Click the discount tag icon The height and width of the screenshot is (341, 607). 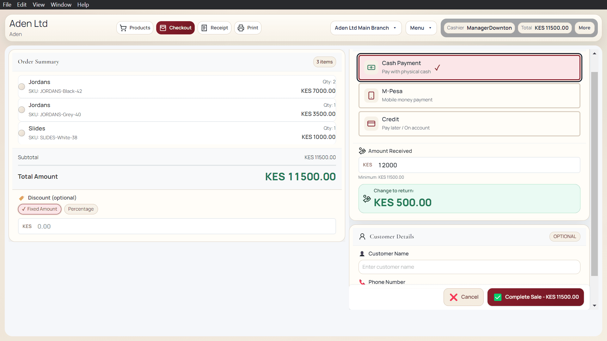tap(21, 198)
